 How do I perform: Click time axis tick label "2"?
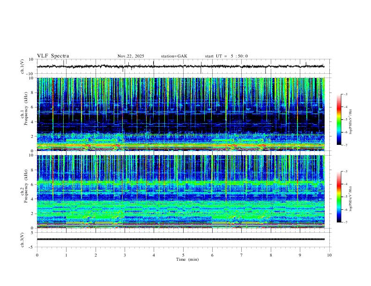point(96,255)
